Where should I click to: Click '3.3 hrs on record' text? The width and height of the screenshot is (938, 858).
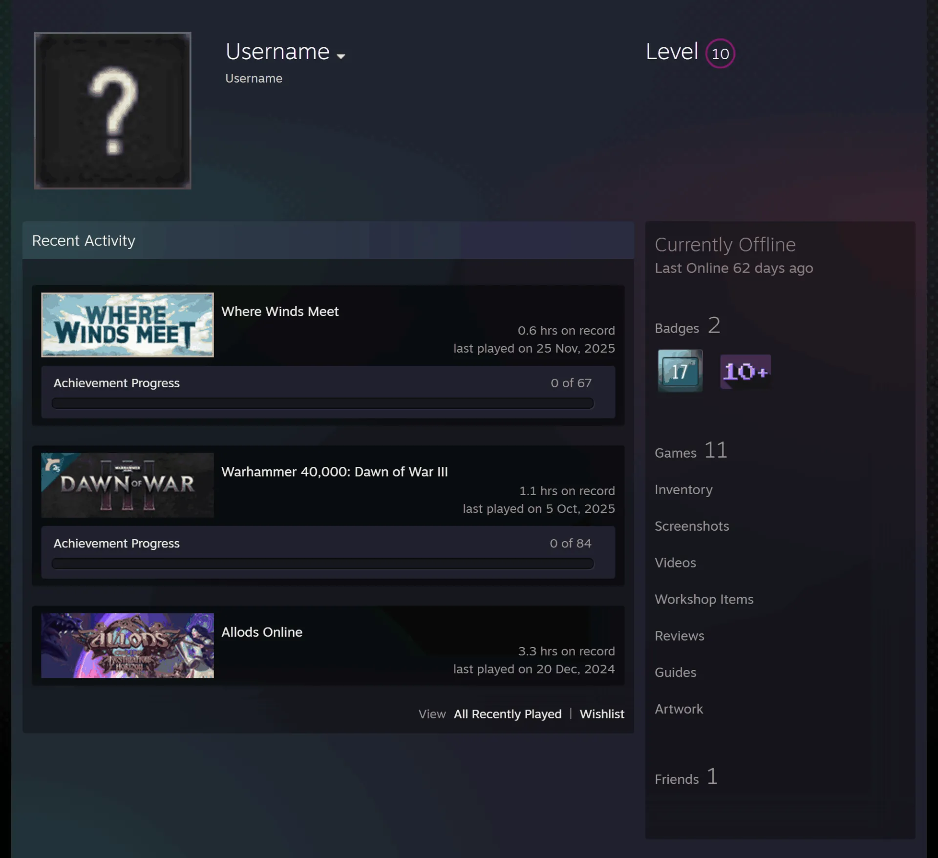coord(566,651)
